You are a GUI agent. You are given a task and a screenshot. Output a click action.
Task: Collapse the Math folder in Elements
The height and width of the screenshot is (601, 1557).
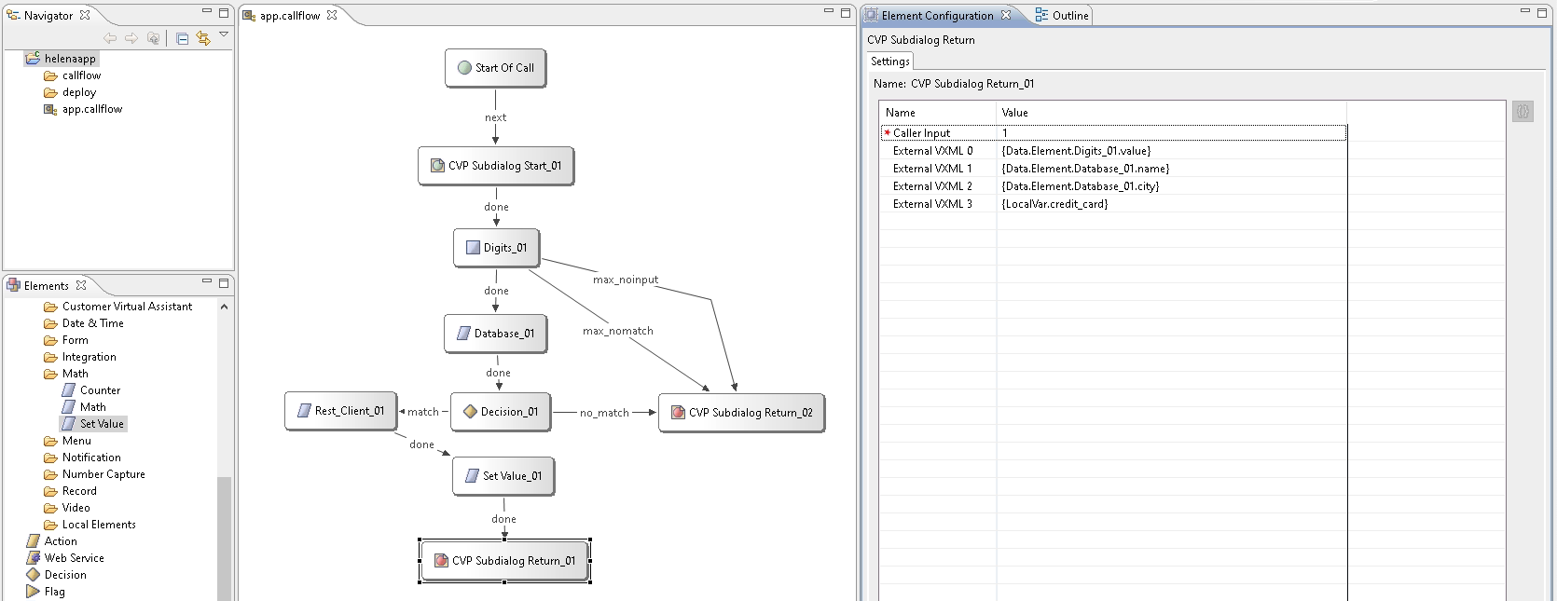pos(50,374)
